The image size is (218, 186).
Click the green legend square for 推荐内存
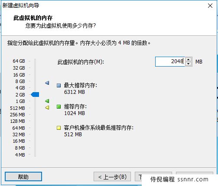click(59, 107)
